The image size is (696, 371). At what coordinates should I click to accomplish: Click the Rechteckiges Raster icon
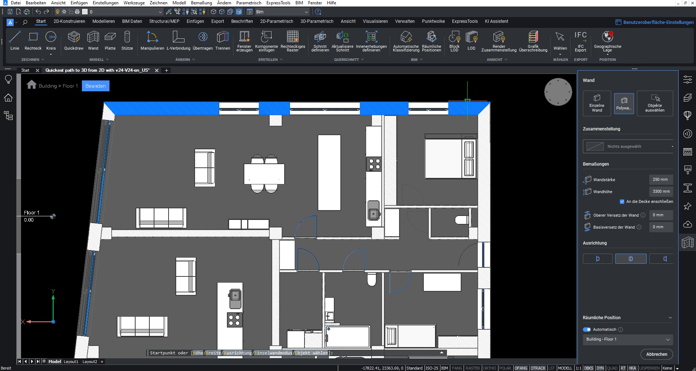click(293, 40)
